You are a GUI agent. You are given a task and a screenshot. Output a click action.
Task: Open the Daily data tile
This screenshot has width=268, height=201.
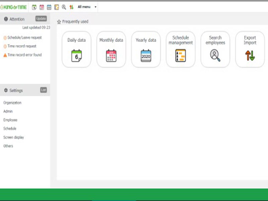pyautogui.click(x=76, y=49)
